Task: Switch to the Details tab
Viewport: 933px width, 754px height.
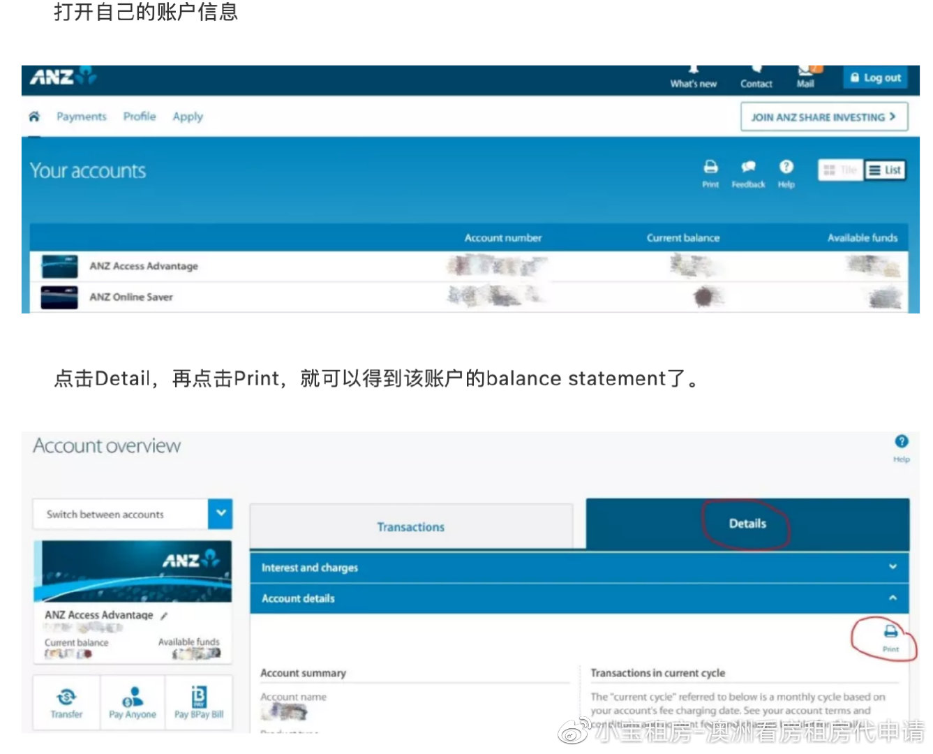Action: pos(747,523)
